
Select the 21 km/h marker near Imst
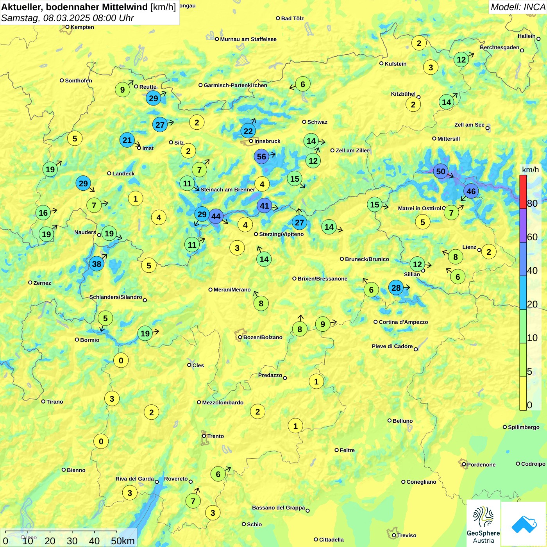pos(127,140)
